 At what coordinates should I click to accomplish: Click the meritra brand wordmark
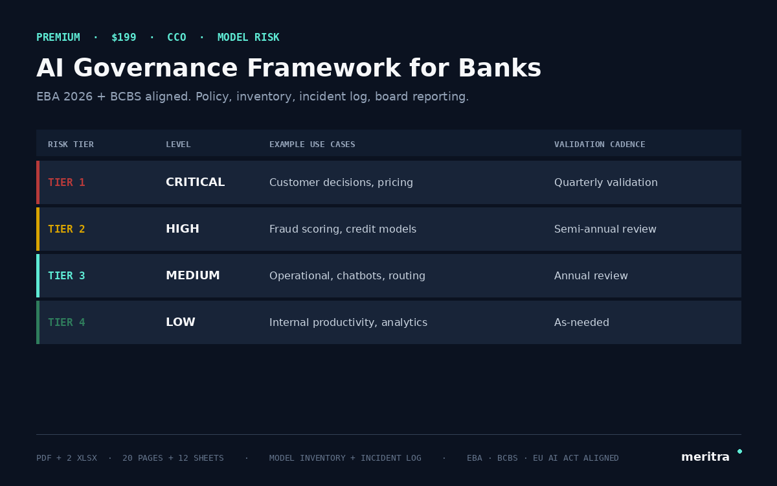(x=705, y=457)
